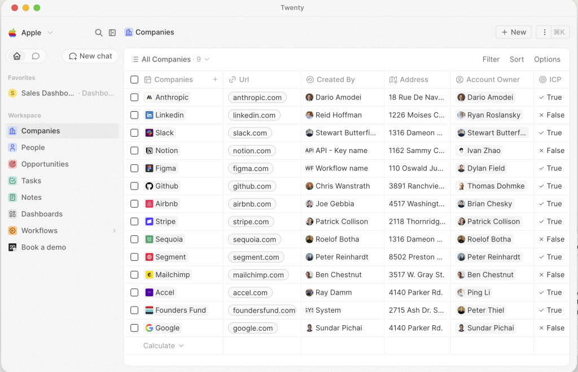Start a New chat
Screen dimensions: 578x372
pyautogui.click(x=90, y=56)
